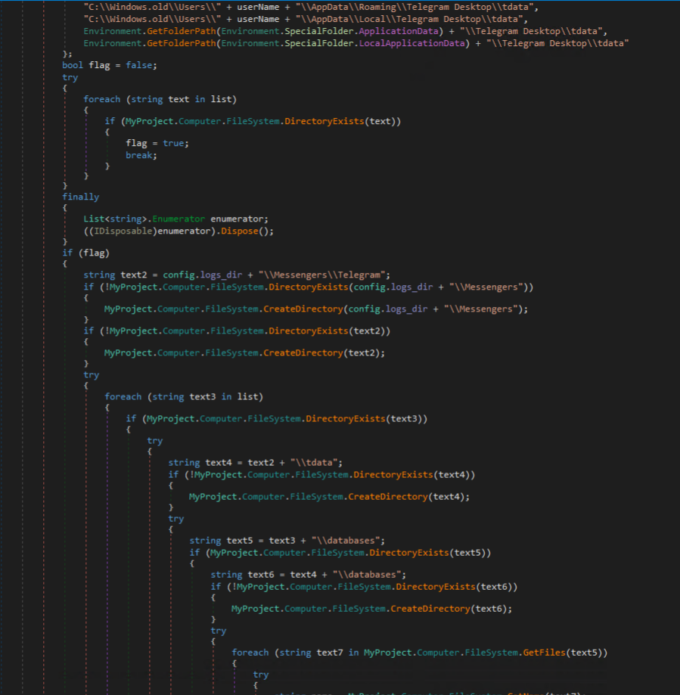Select the 'IDisposable' cast text
The image size is (680, 695).
(123, 231)
